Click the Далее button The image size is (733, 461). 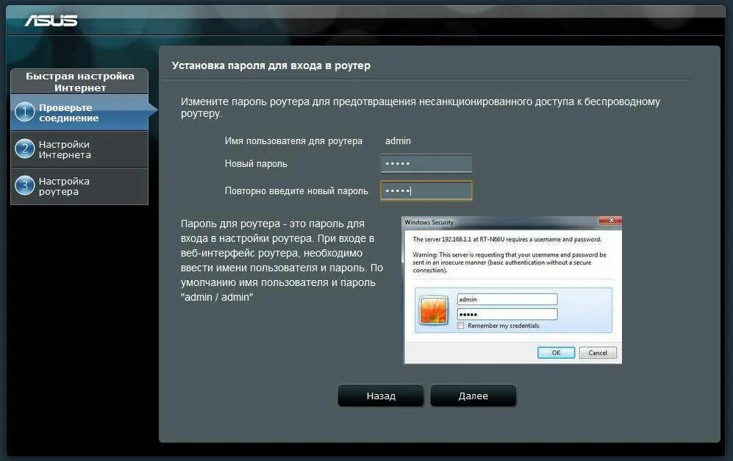(473, 396)
